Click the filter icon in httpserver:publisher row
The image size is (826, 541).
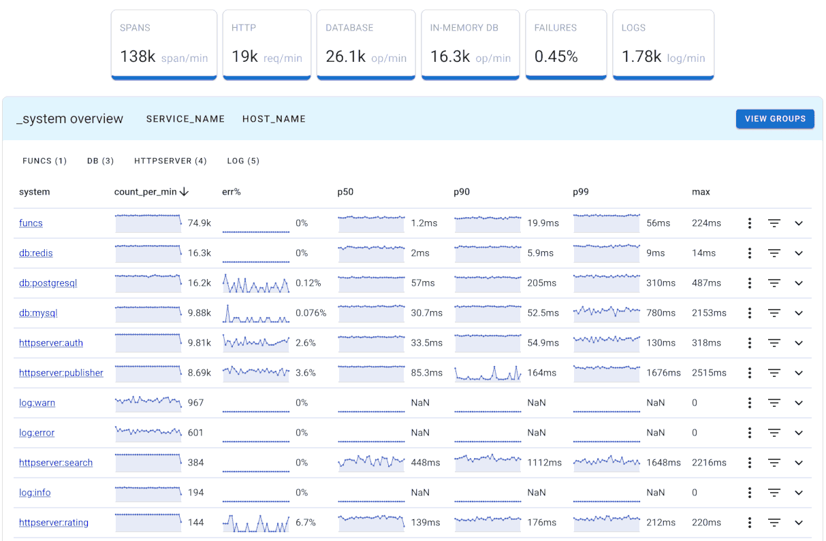[x=774, y=373]
